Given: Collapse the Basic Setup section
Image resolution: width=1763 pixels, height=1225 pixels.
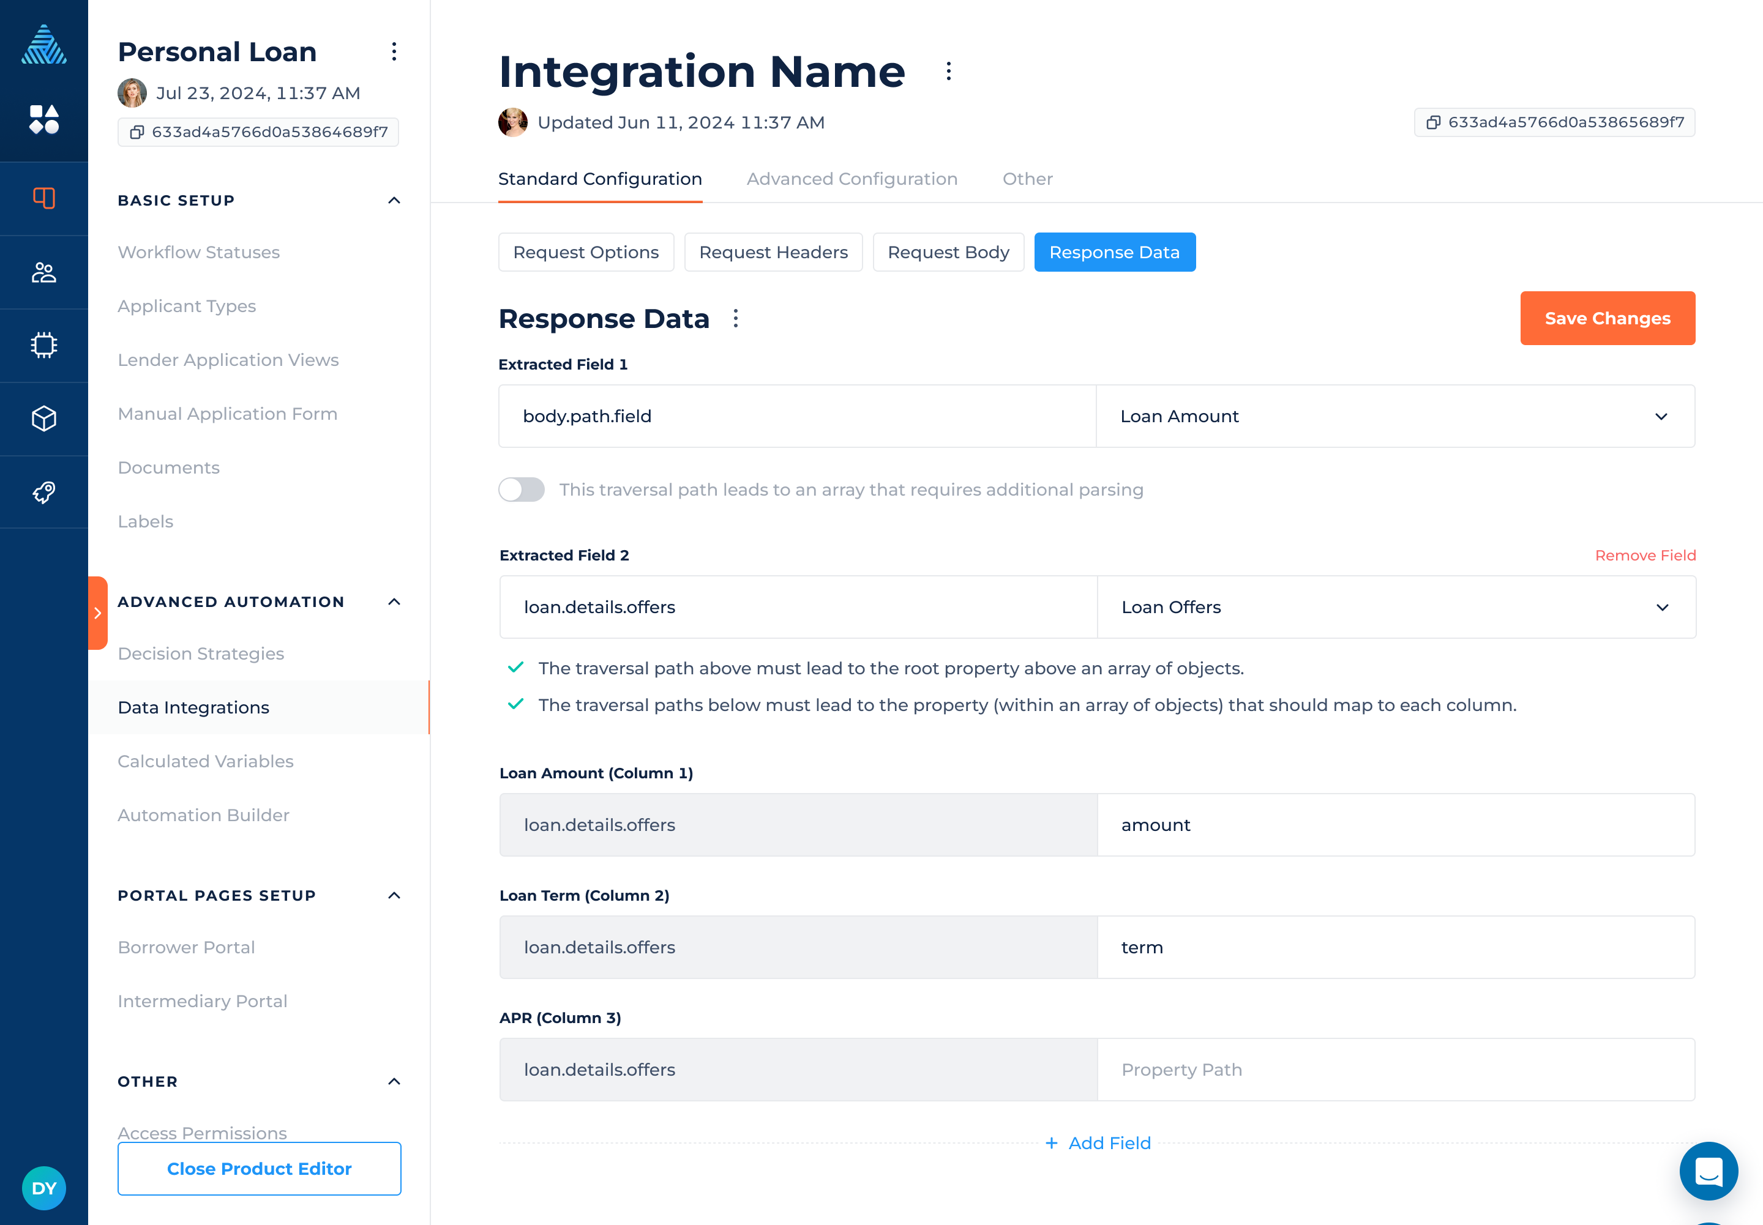Looking at the screenshot, I should [394, 200].
